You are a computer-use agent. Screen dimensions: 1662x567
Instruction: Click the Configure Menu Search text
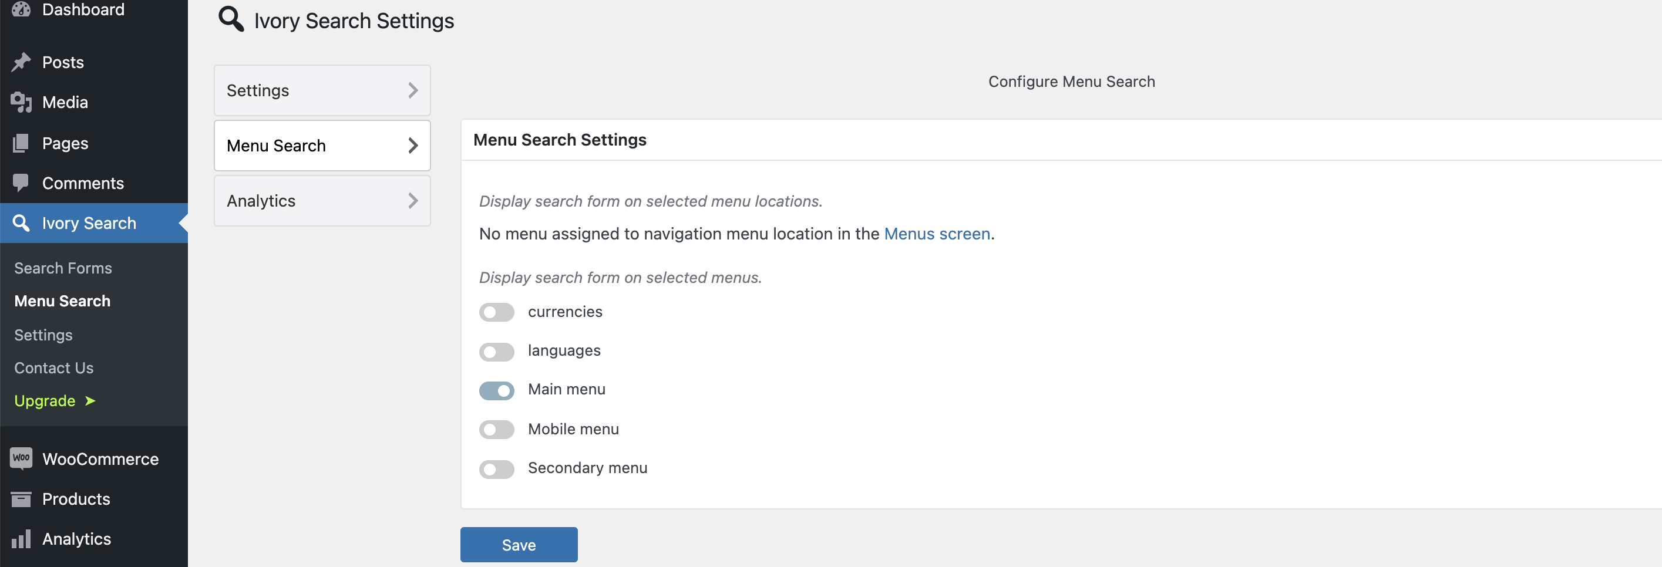coord(1071,81)
